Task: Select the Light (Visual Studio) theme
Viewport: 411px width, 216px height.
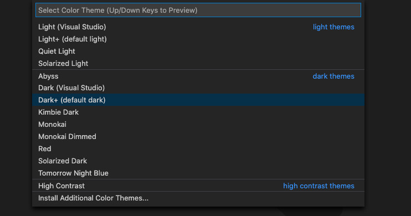Action: (198, 27)
